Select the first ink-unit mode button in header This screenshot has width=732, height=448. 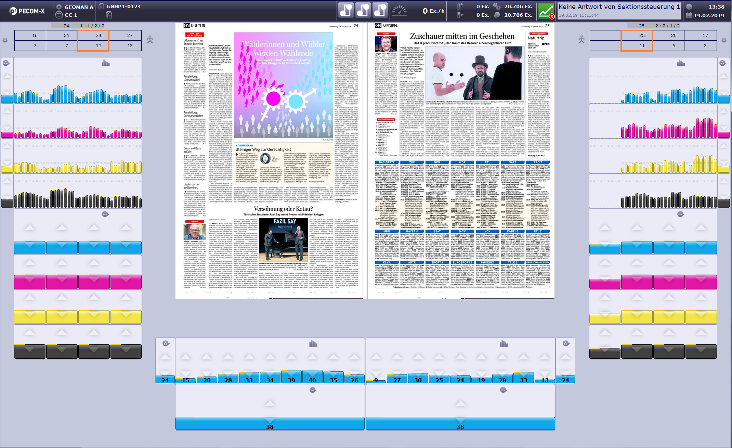pyautogui.click(x=346, y=10)
